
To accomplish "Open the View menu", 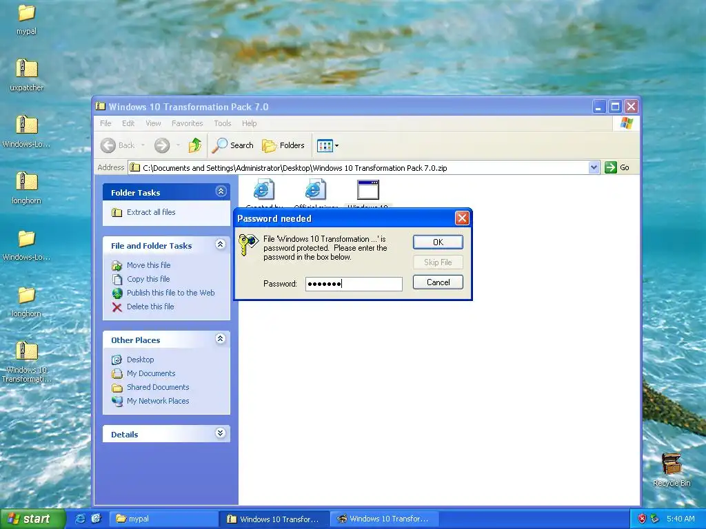I will [x=153, y=123].
